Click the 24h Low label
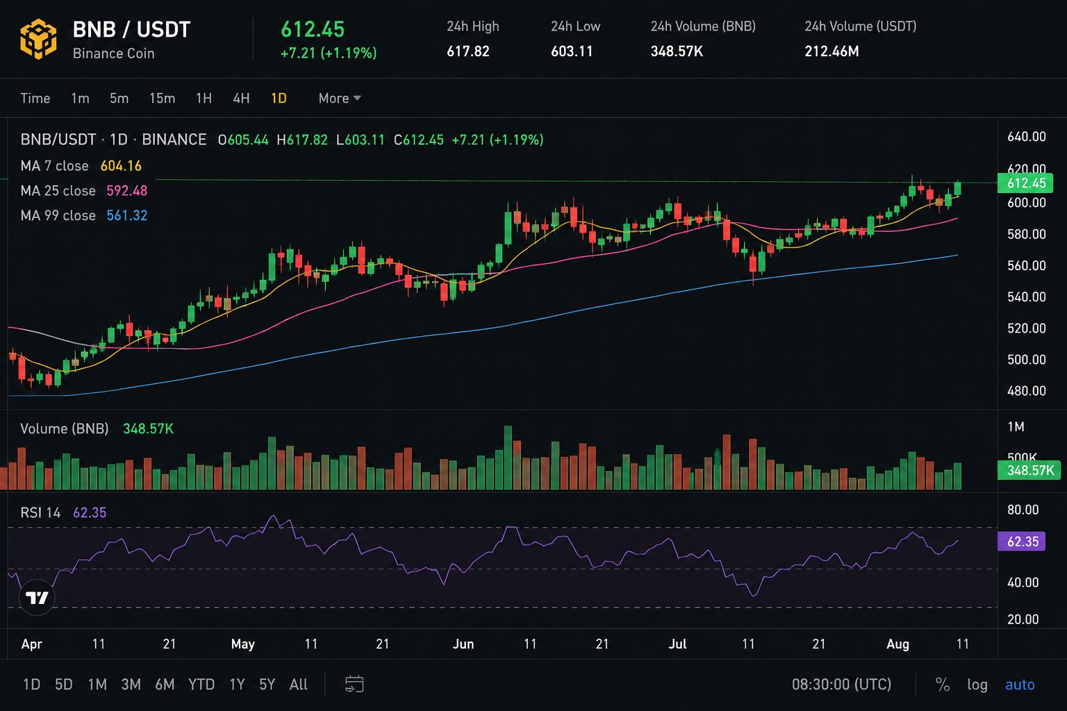Viewport: 1067px width, 711px height. tap(575, 26)
